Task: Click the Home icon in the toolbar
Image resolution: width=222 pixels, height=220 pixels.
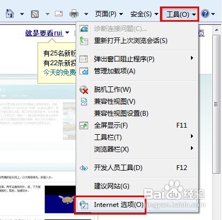Action: coord(10,14)
